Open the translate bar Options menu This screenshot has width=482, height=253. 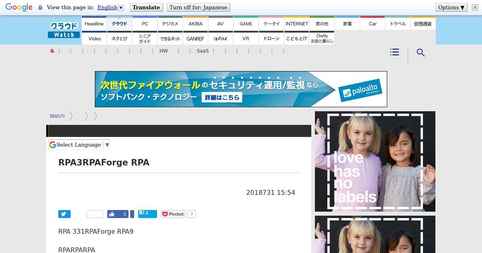451,7
